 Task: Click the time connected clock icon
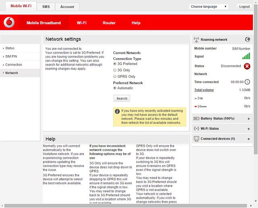tap(248, 82)
